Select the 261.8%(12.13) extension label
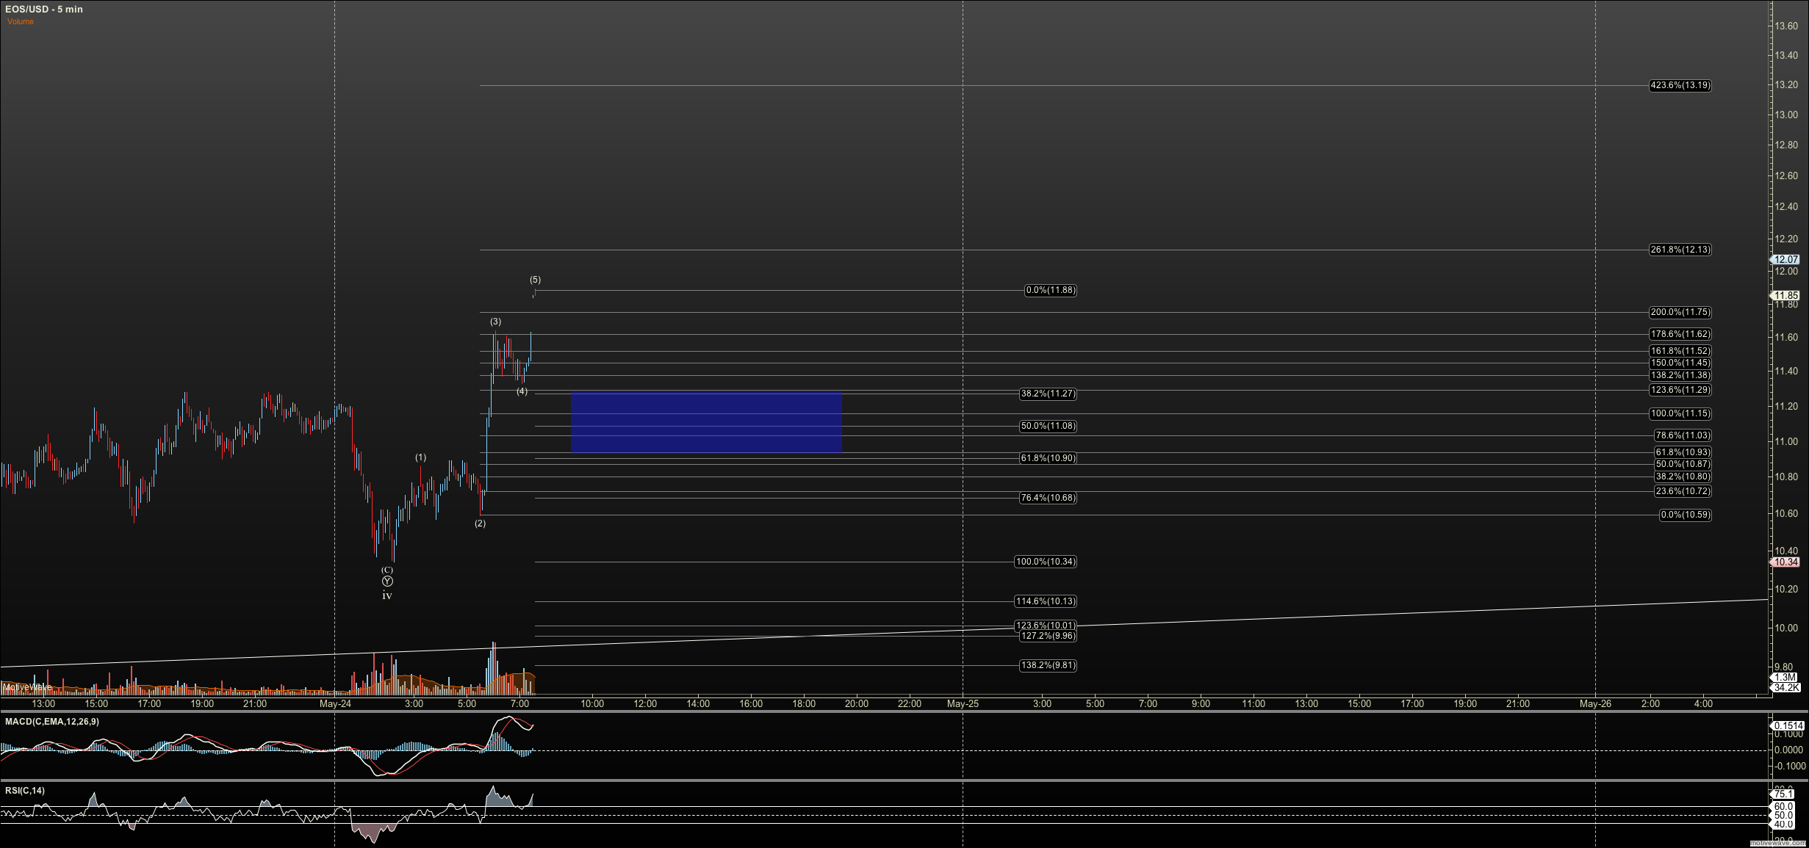 coord(1680,250)
